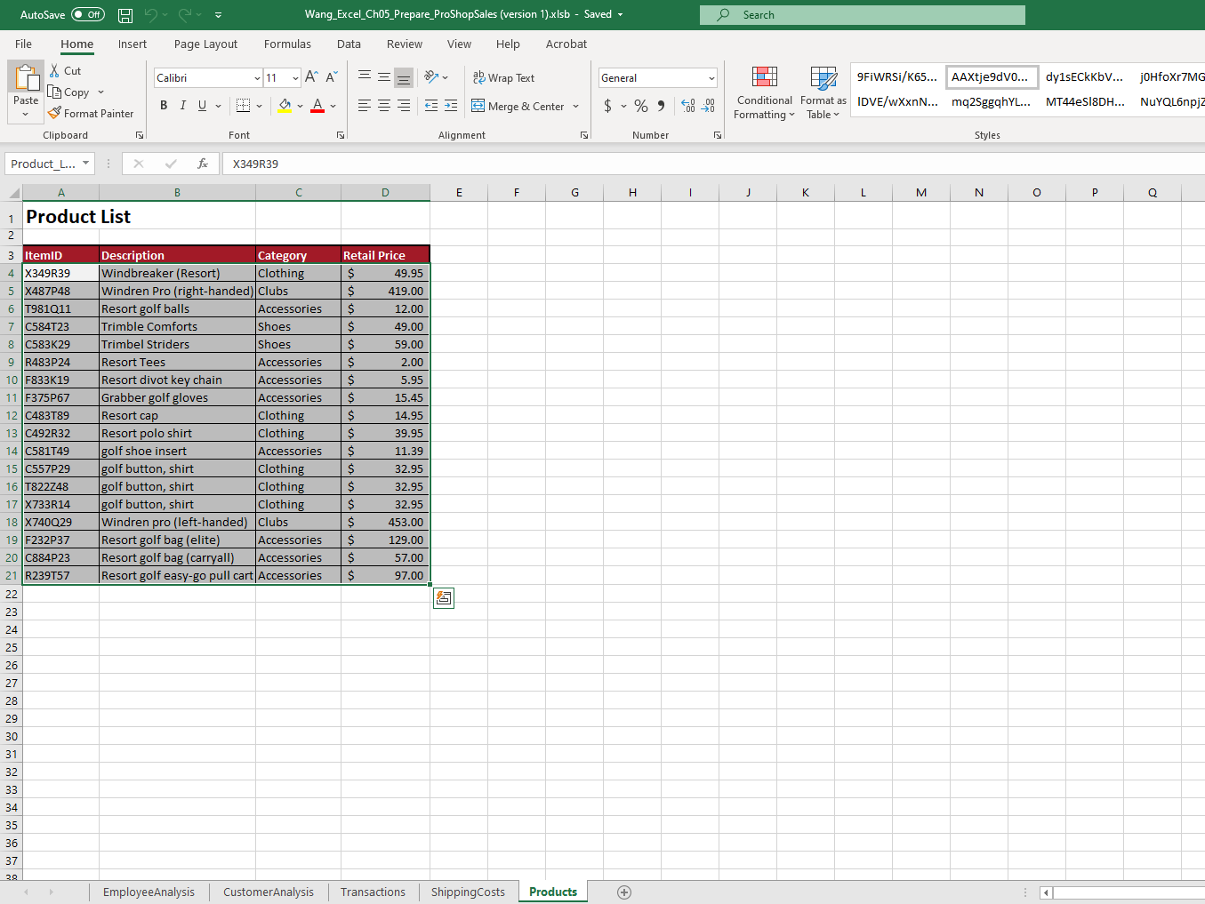Increase decimal places
This screenshot has width=1205, height=904.
coord(688,106)
